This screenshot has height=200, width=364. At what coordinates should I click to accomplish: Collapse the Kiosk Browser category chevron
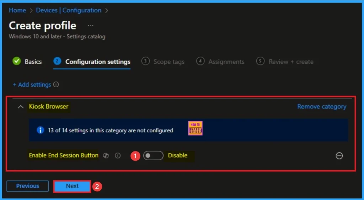[x=21, y=107]
